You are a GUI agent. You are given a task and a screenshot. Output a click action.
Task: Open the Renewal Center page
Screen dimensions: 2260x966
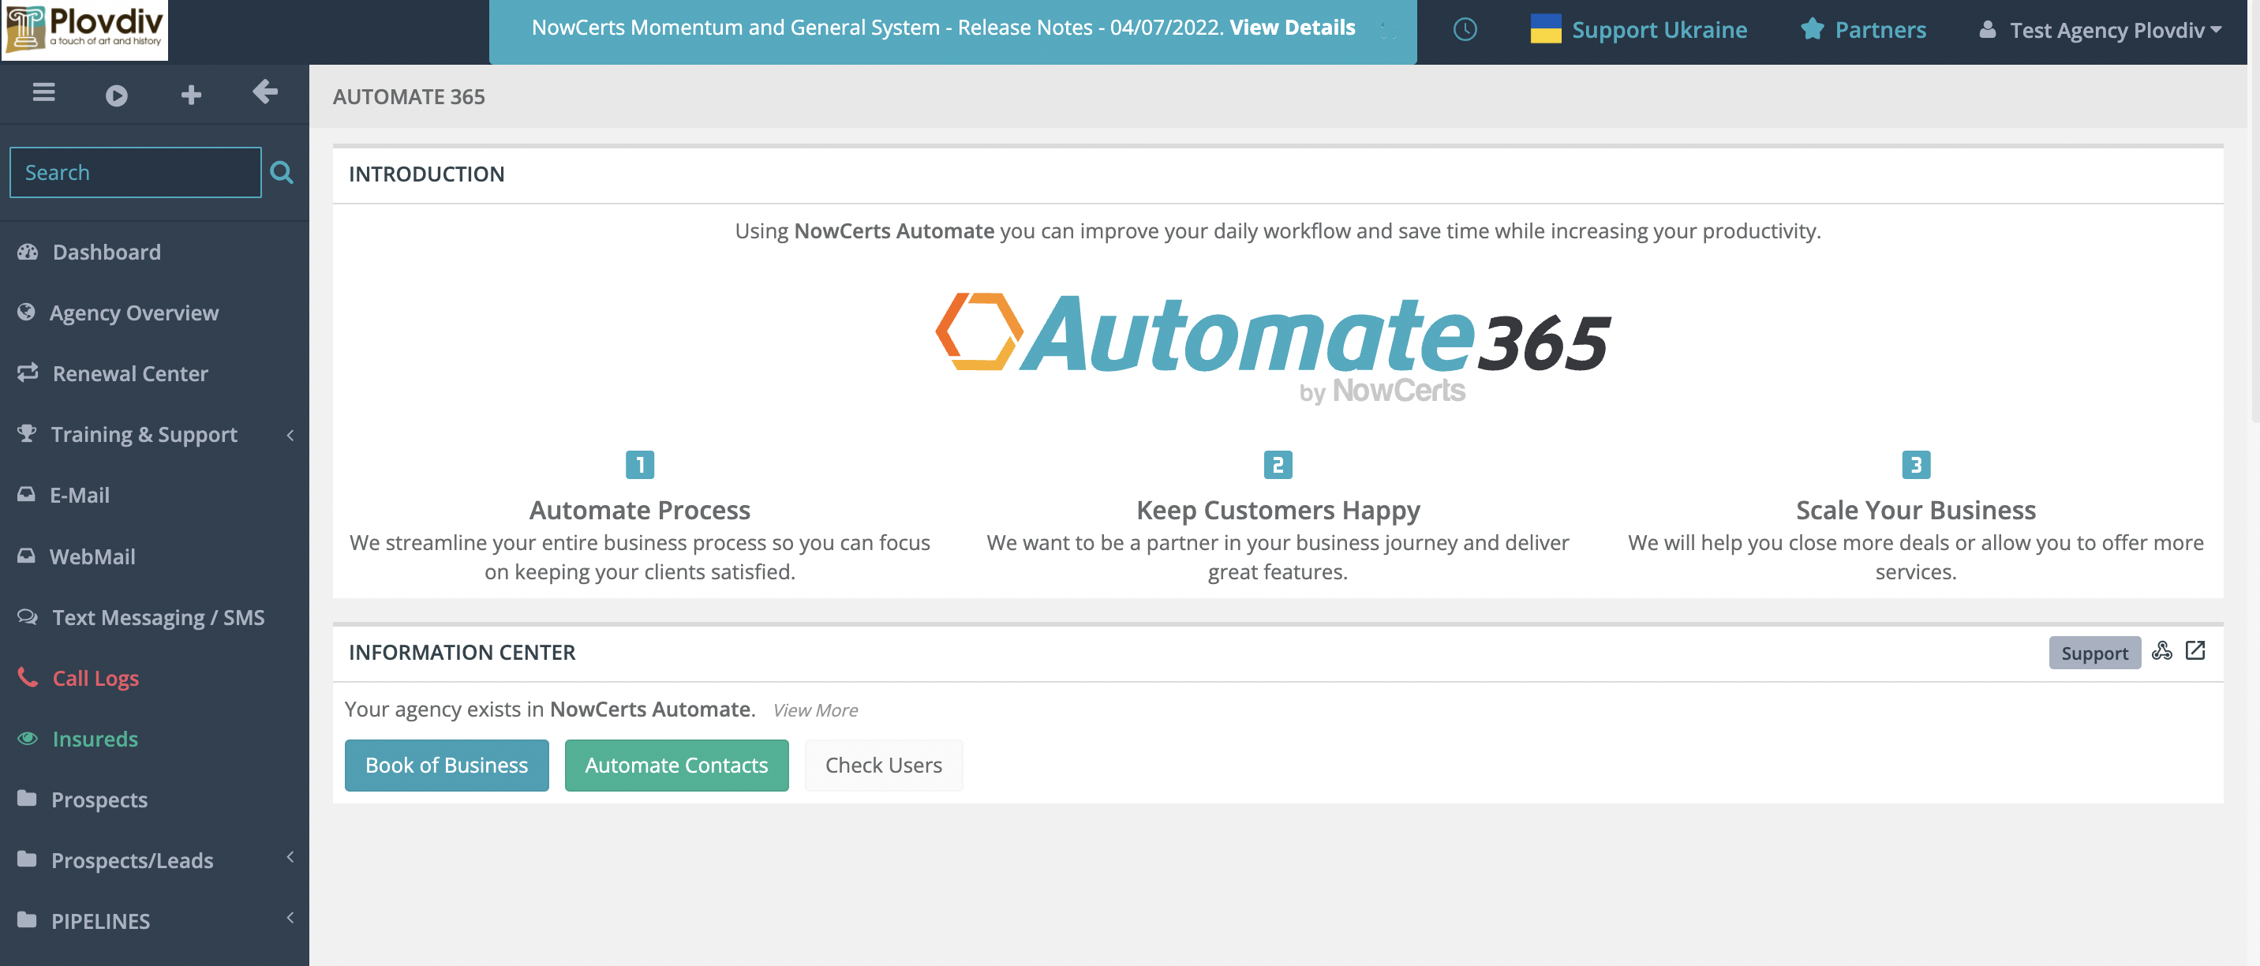(x=130, y=373)
